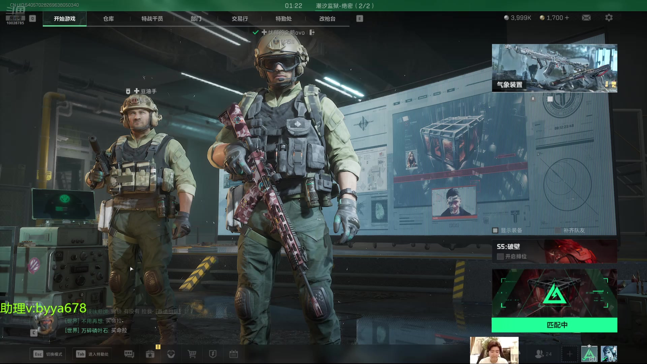Click the 3,999K currency coin

pos(506,18)
